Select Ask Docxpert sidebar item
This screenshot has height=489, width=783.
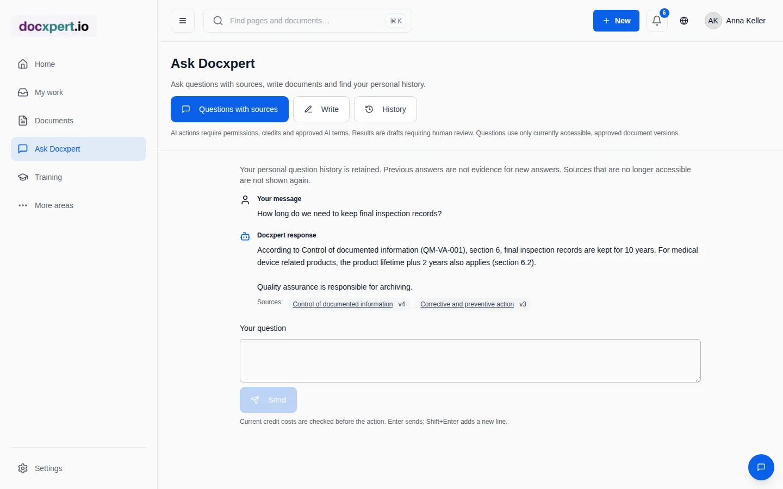pyautogui.click(x=78, y=149)
